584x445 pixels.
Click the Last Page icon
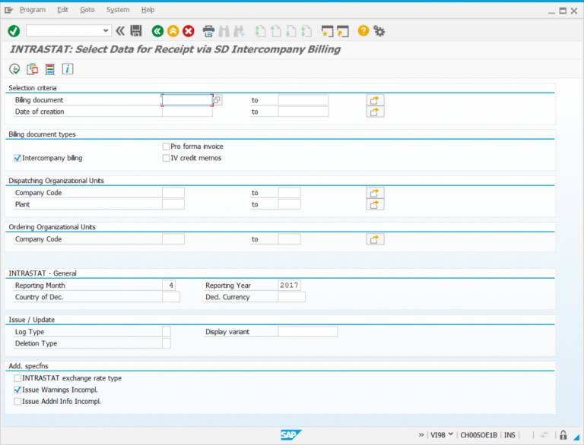click(x=306, y=31)
